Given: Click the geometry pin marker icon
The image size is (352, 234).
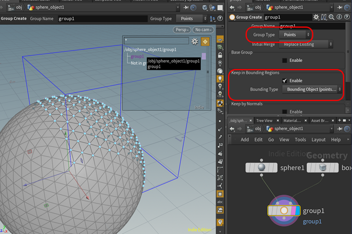Looking at the screenshot, I should [220, 222].
